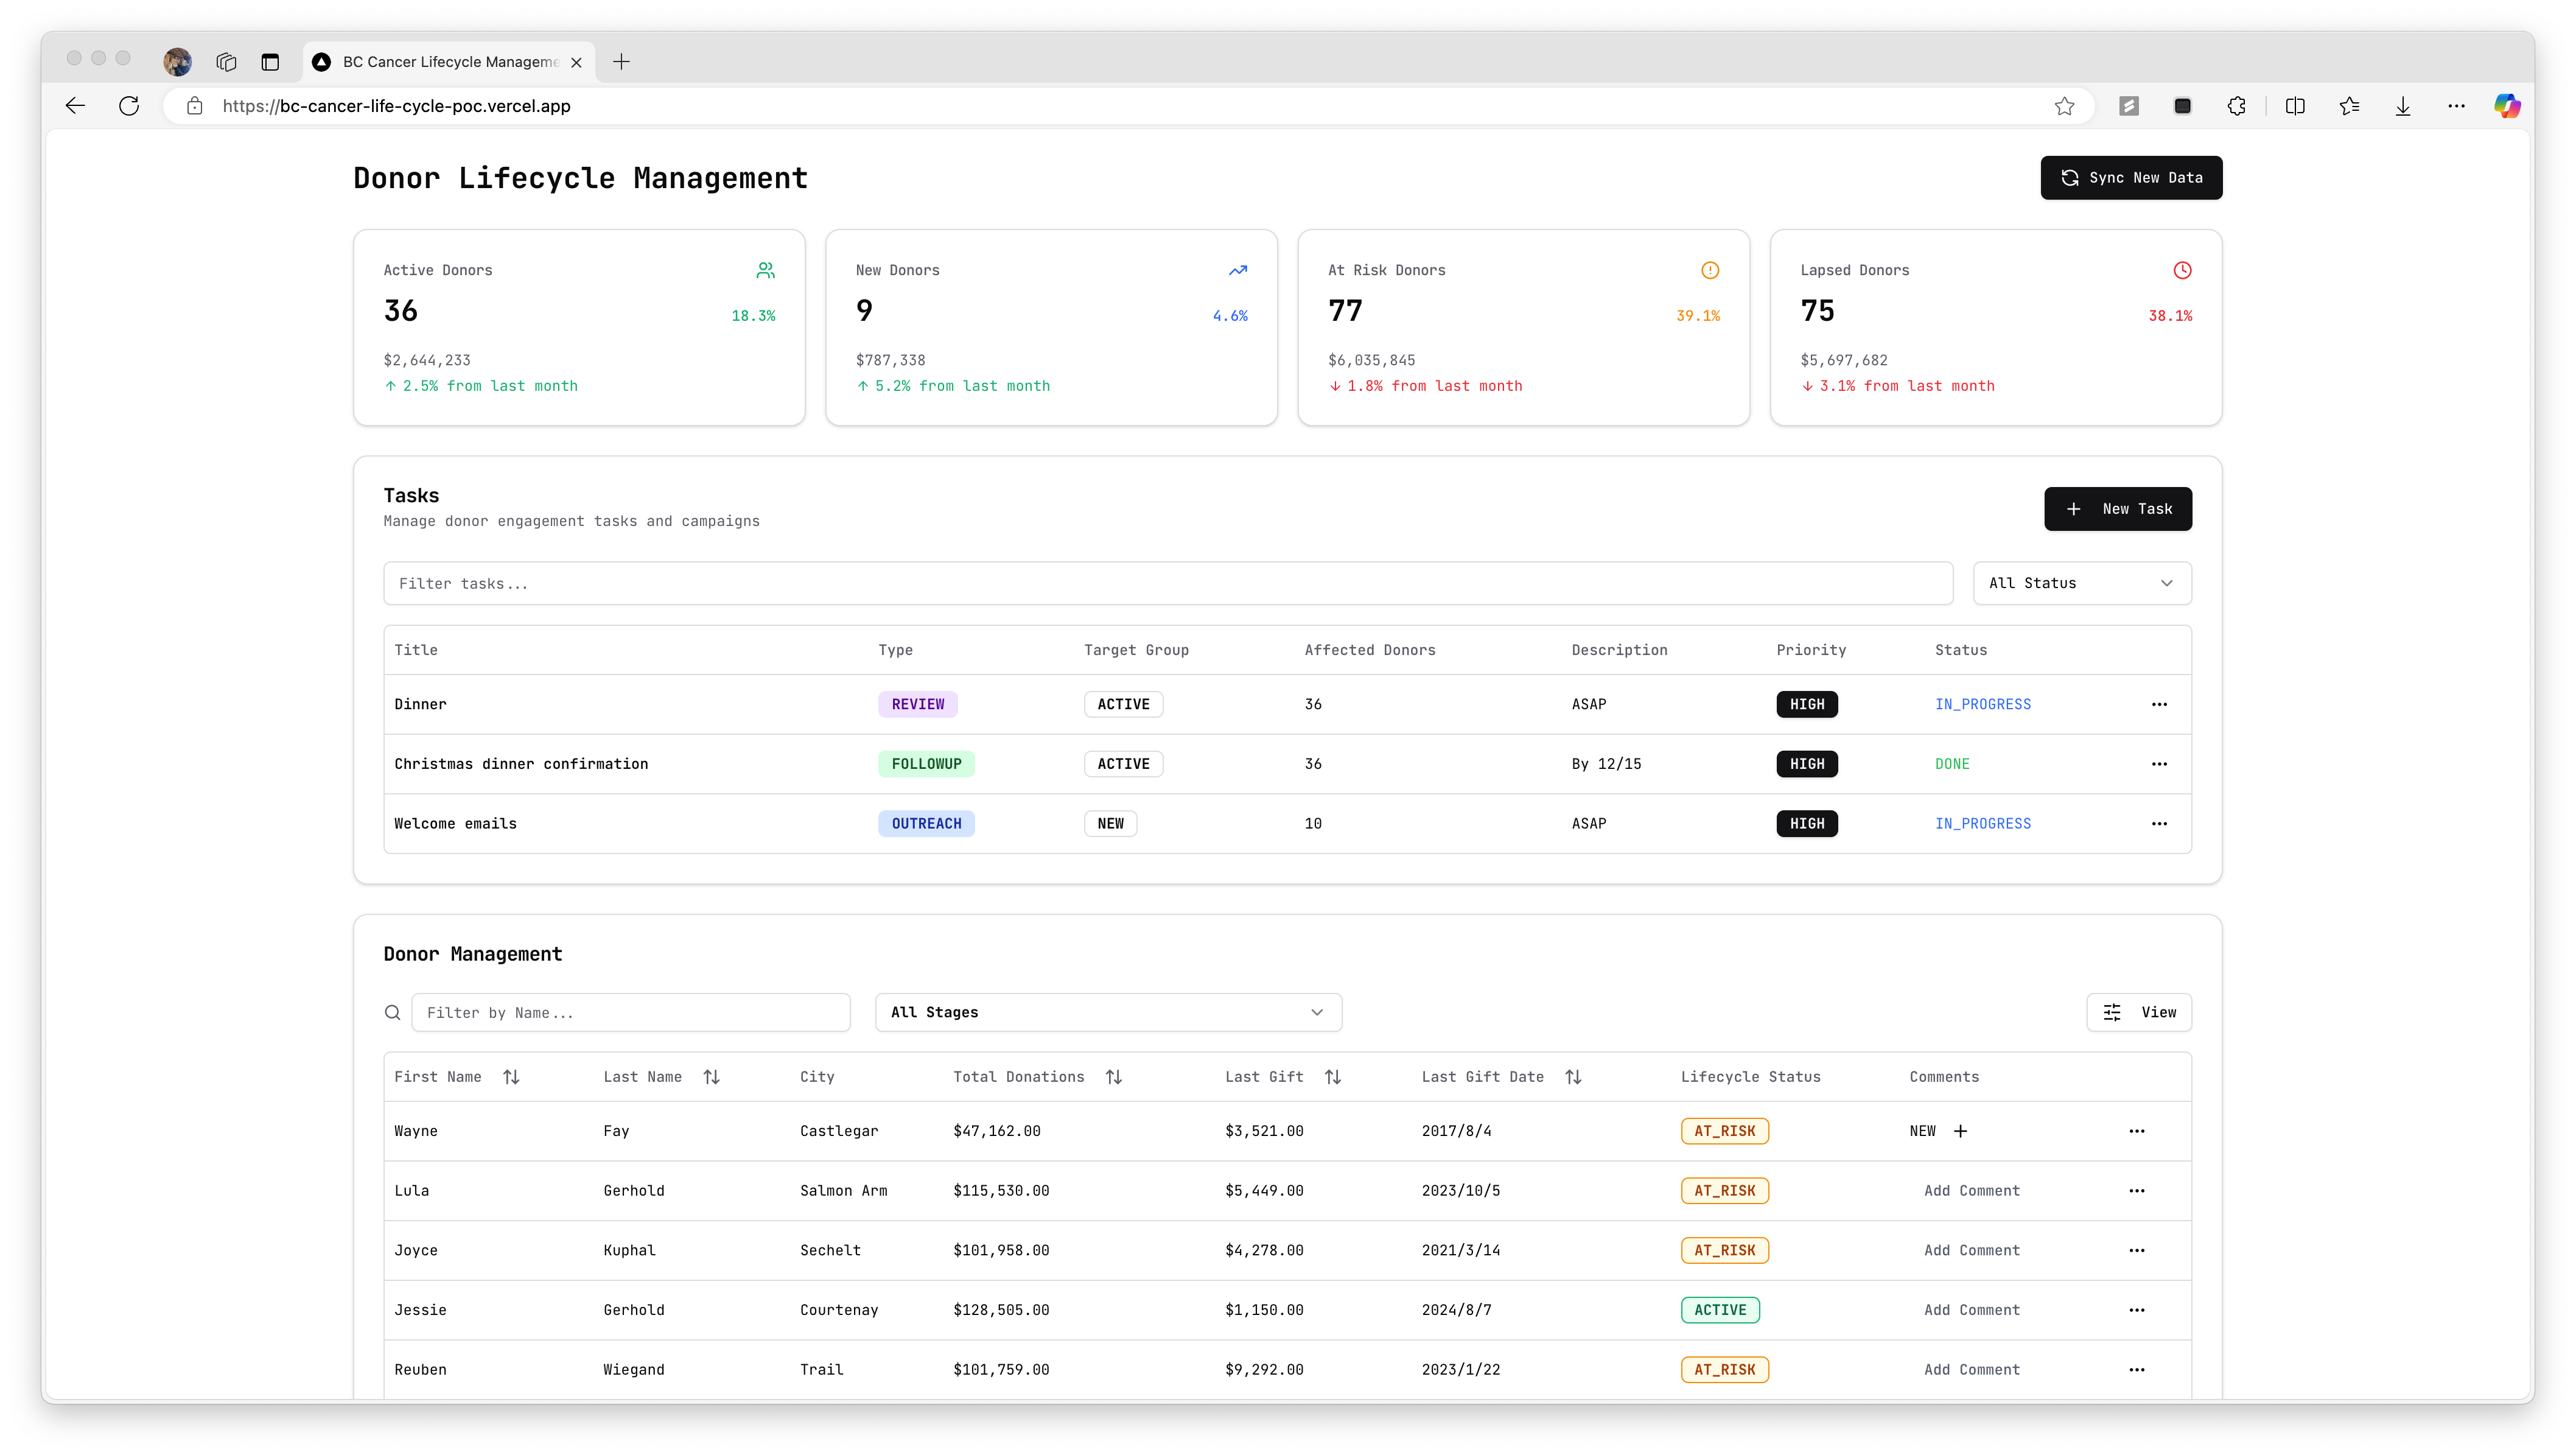Close the BC Cancer Lifecycle Management tab

tap(576, 62)
